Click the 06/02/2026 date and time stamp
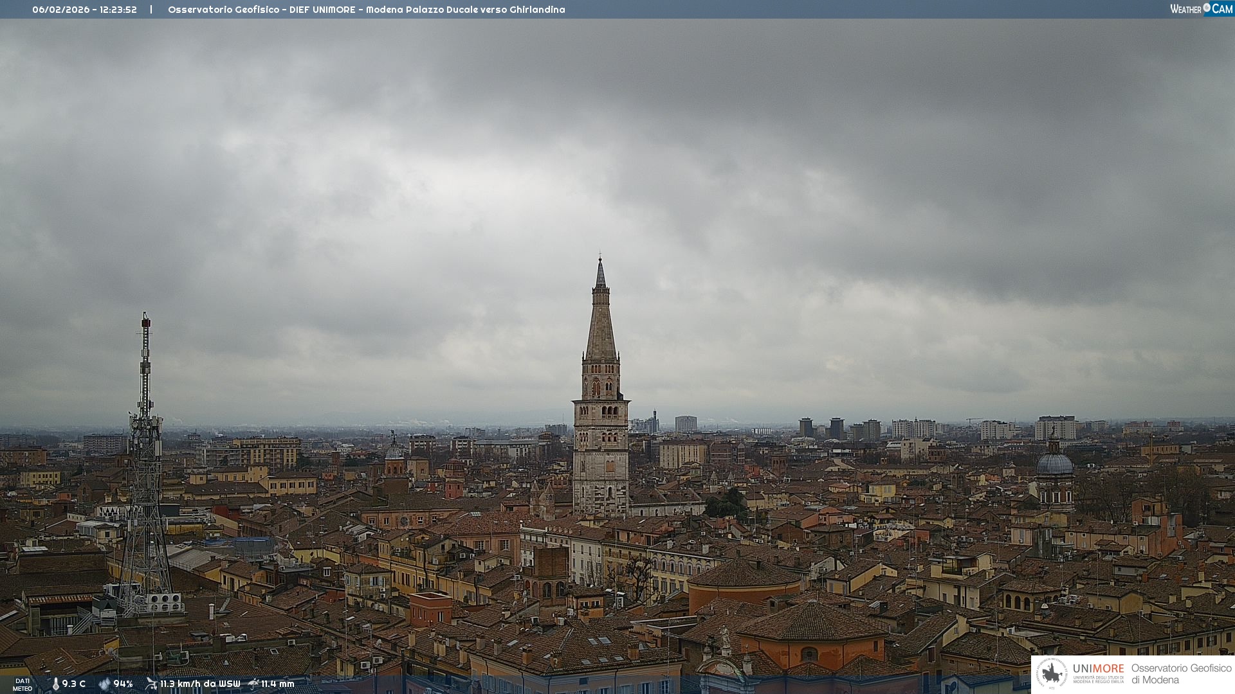This screenshot has height=694, width=1235. click(x=84, y=10)
